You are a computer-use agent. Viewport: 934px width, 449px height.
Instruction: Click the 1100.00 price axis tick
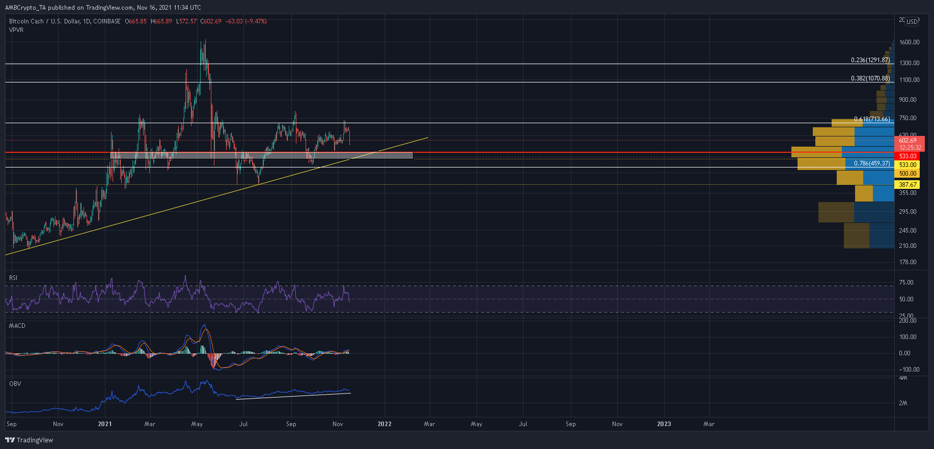[x=909, y=80]
